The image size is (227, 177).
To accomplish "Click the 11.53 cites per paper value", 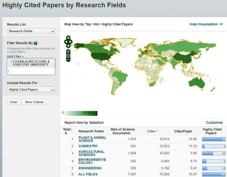I will coord(193,146).
